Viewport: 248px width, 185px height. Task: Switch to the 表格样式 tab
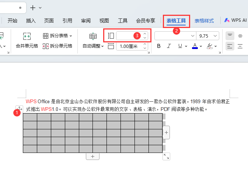click(x=204, y=21)
